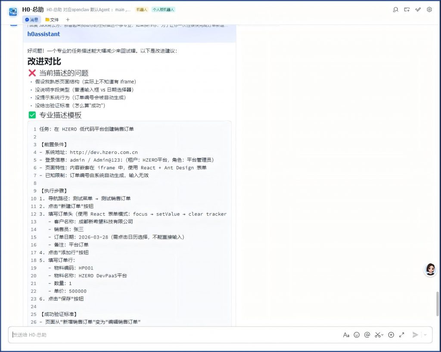Switch to the 消息 tab
The height and width of the screenshot is (352, 441).
(x=31, y=19)
